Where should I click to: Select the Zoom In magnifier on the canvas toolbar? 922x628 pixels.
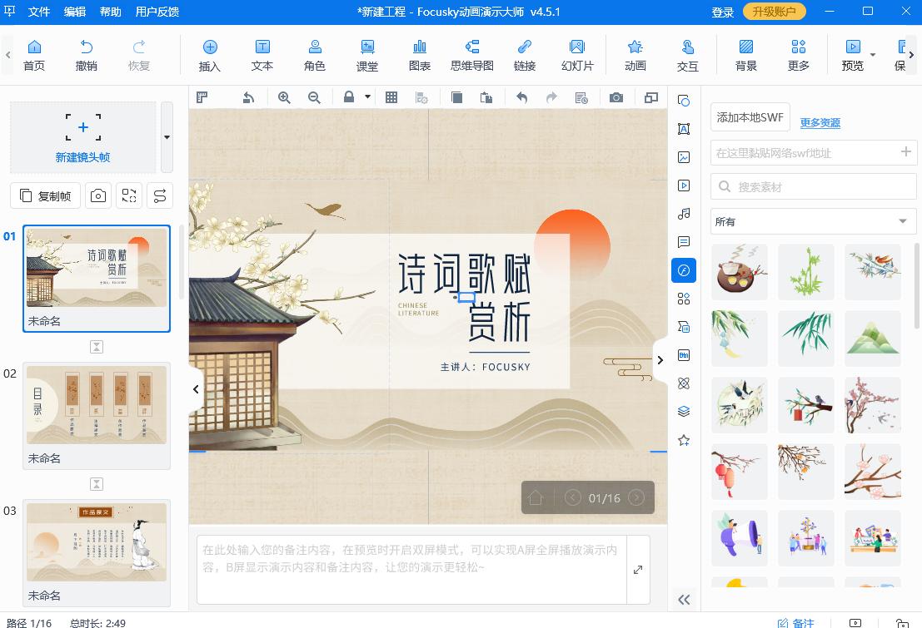(x=285, y=96)
